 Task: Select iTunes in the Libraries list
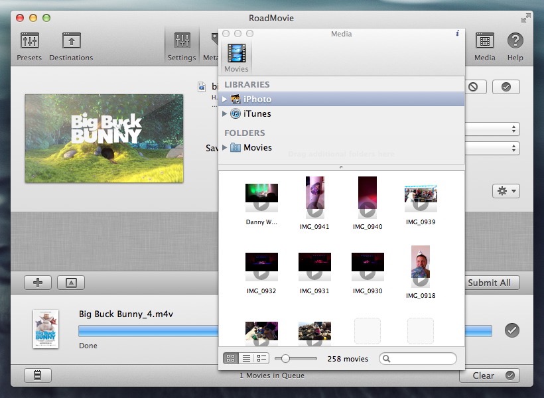(257, 114)
